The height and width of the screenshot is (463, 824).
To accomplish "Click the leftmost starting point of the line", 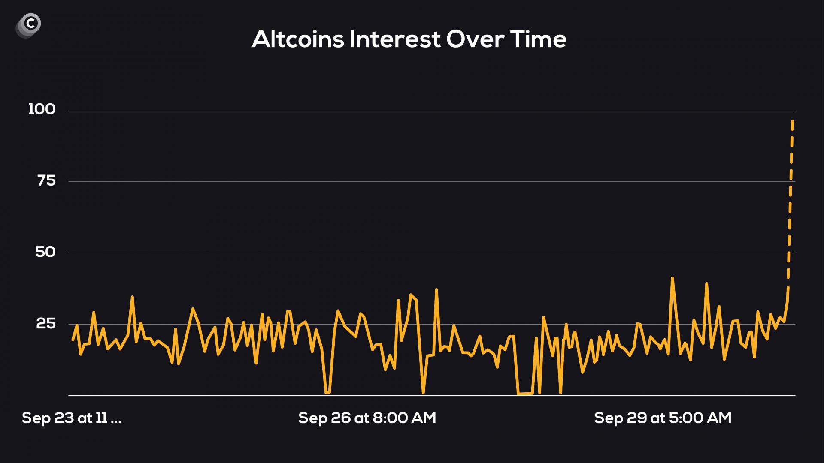I will tap(73, 340).
